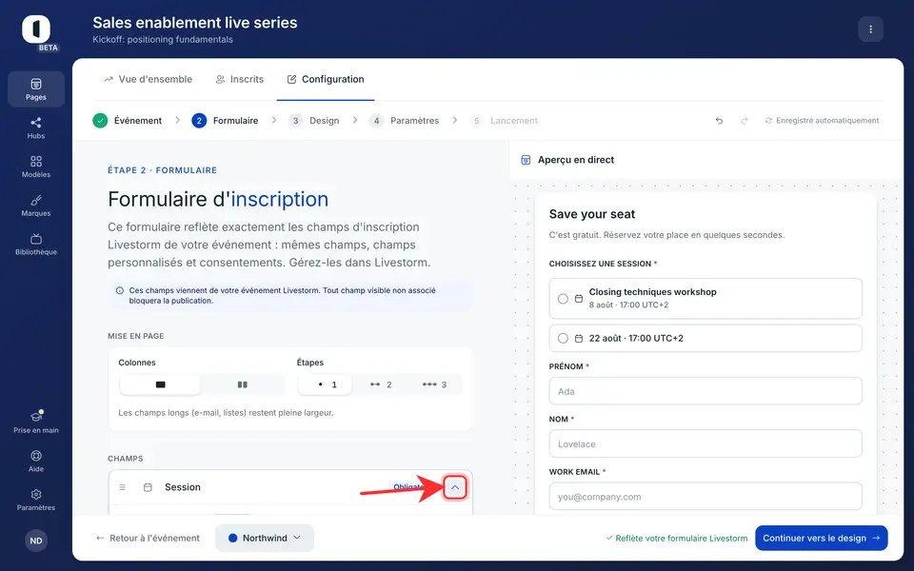The image size is (914, 571).
Task: Switch to Inscrits tab
Action: (x=240, y=79)
